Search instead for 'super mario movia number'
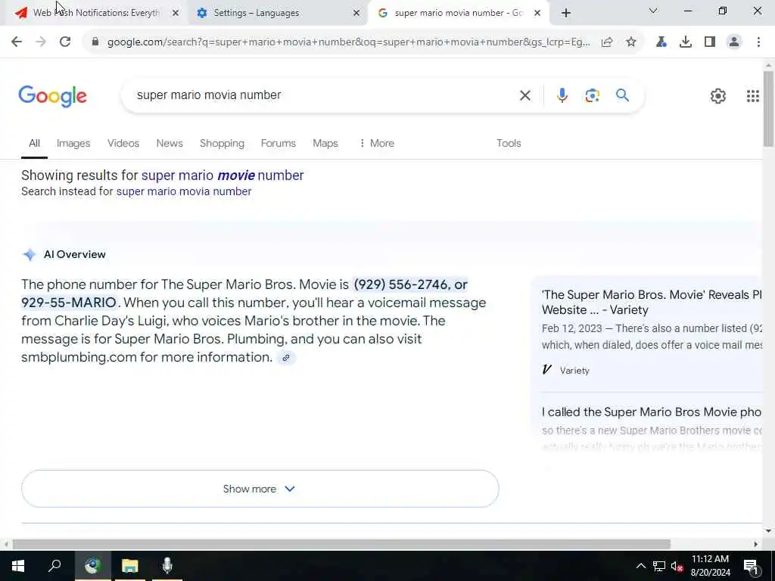Screen dimensions: 775x581 pos(184,191)
